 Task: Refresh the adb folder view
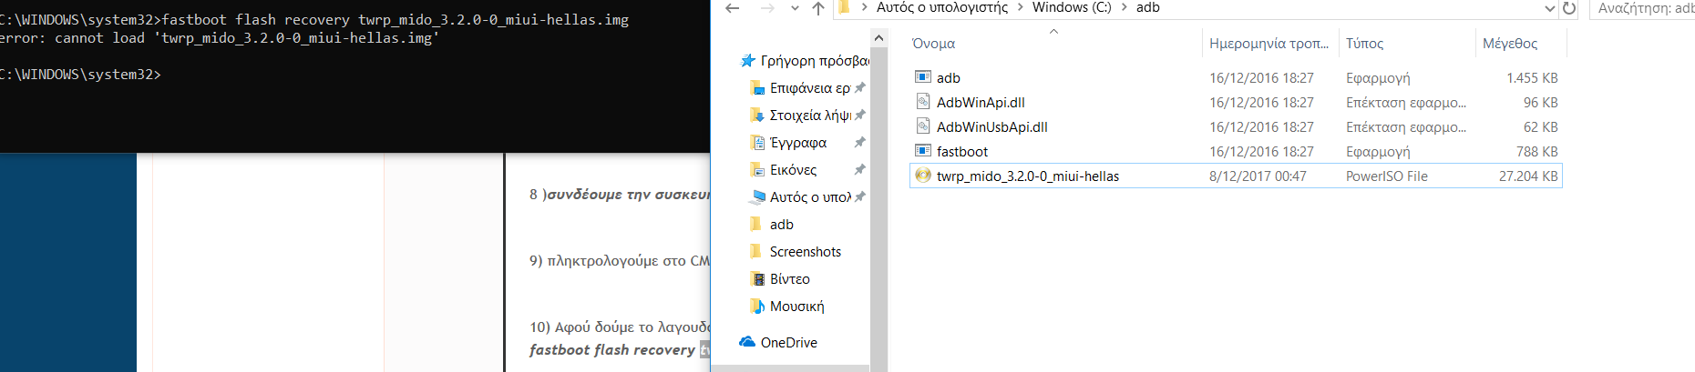point(1569,8)
